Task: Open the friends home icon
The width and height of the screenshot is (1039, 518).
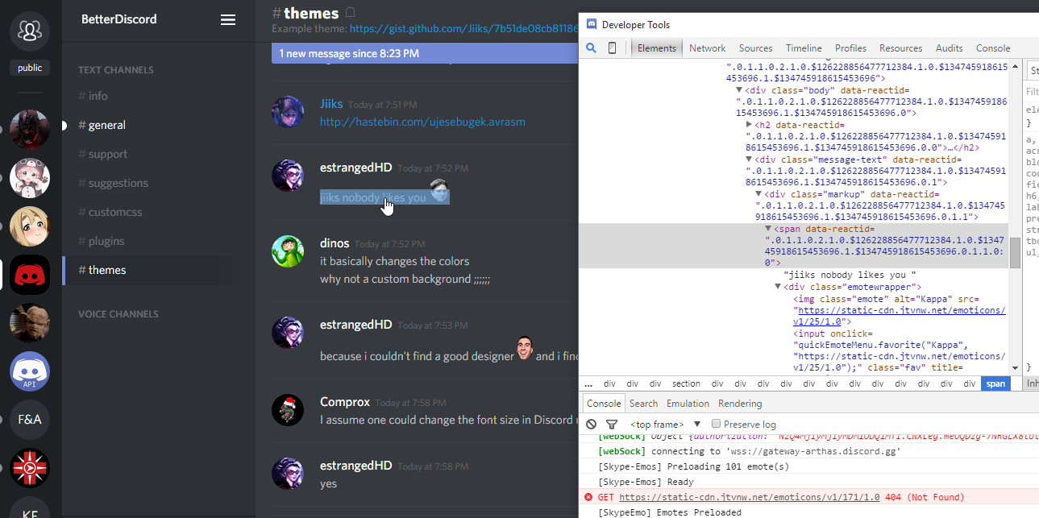Action: pos(30,31)
